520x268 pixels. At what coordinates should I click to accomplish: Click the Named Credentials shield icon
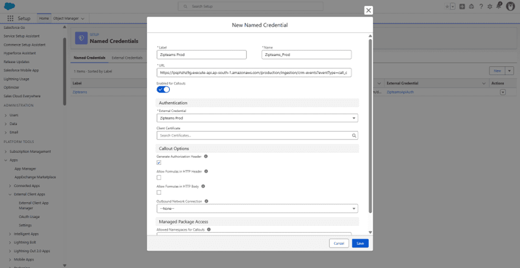pyautogui.click(x=81, y=38)
